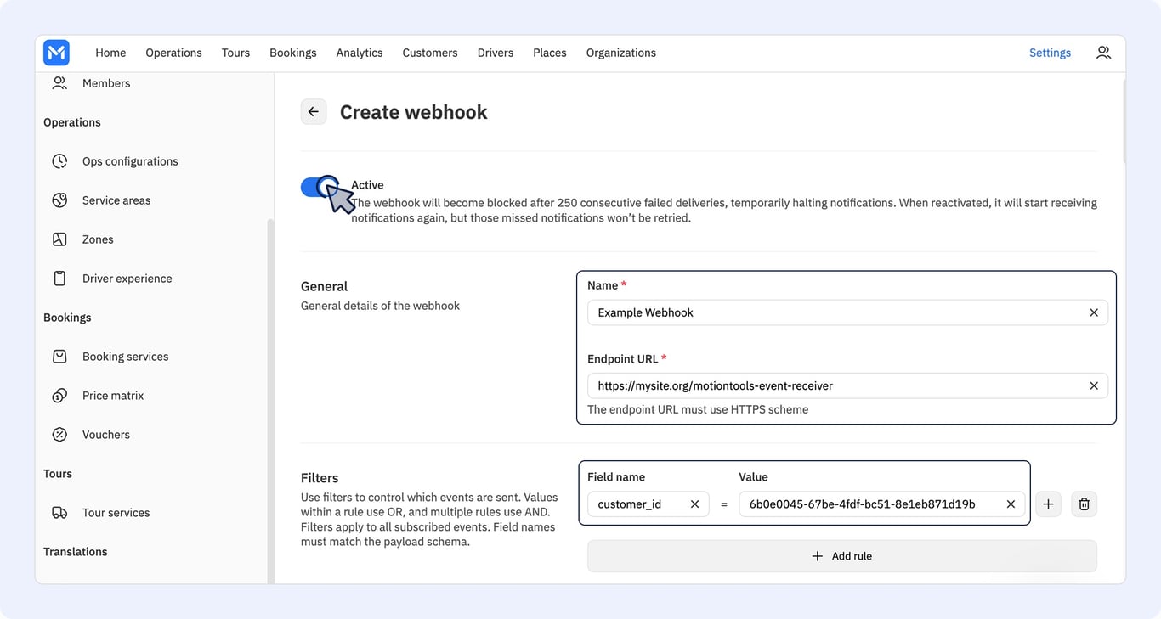Add another value with the plus icon
Viewport: 1161px width, 619px height.
pyautogui.click(x=1048, y=504)
